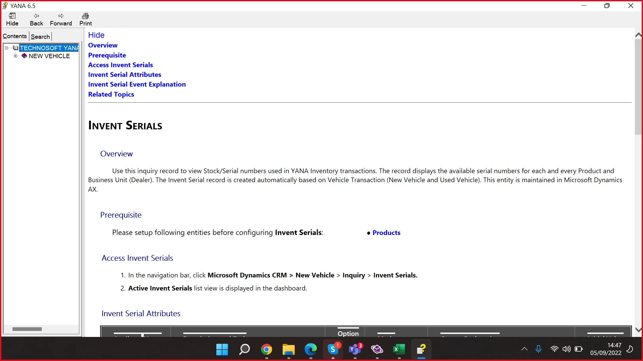Open Google Chrome from taskbar
Image resolution: width=643 pixels, height=361 pixels.
pyautogui.click(x=267, y=350)
